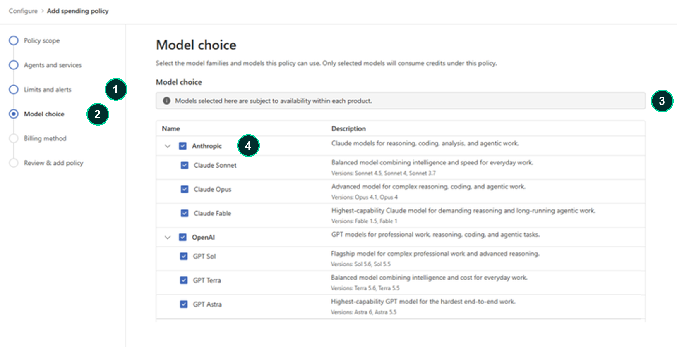
Task: Open the Agents and services step
Action: point(45,65)
